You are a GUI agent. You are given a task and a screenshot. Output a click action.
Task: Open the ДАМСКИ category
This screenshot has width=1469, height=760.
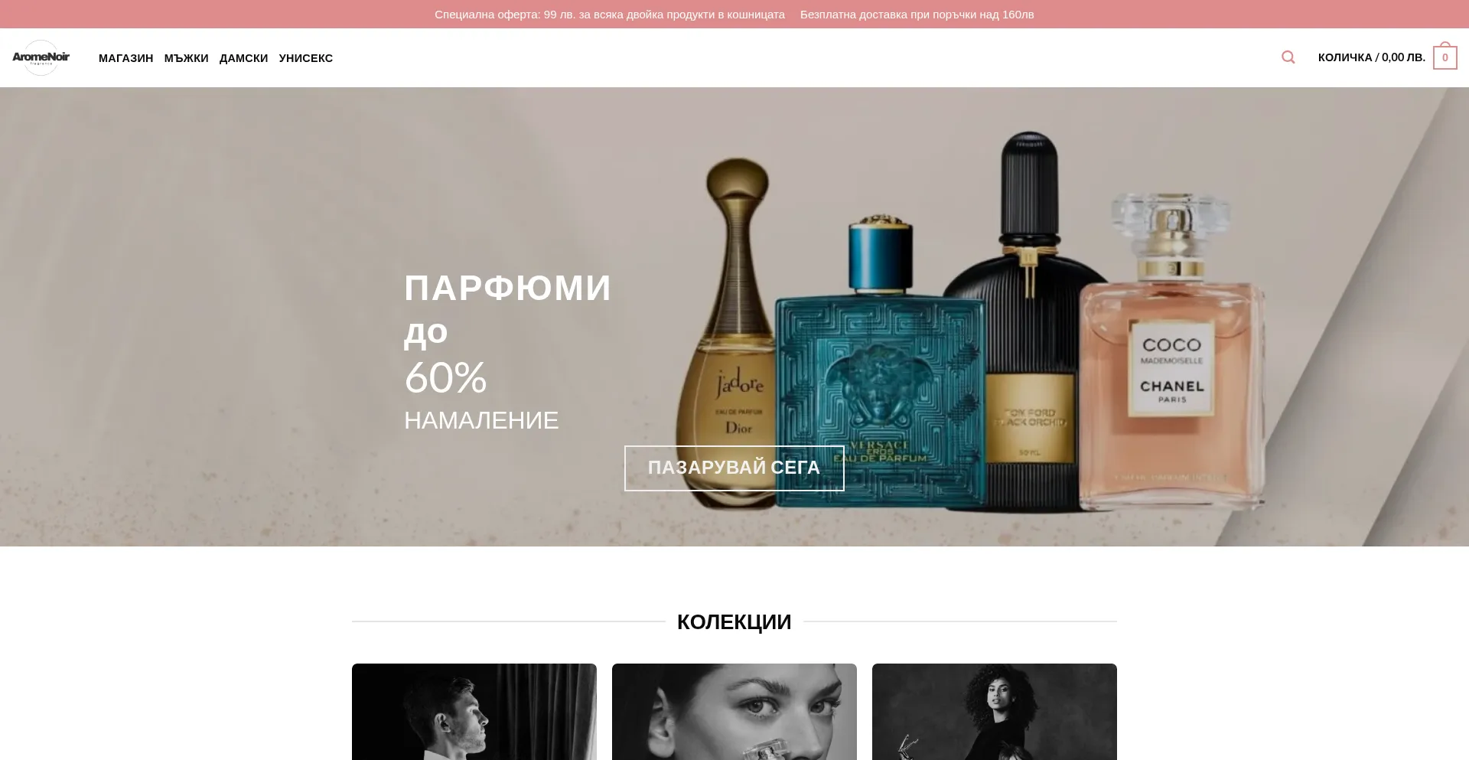click(243, 58)
